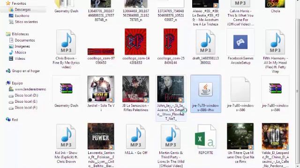
Task: Open the Vídeos library
Action: pos(20,58)
